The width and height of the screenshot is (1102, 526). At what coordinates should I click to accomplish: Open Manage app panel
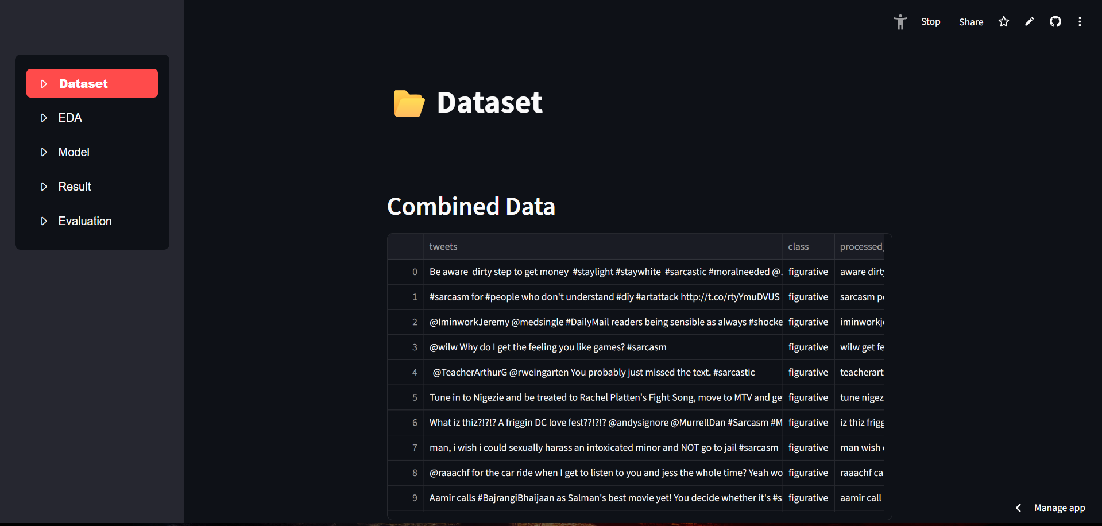coord(1059,508)
